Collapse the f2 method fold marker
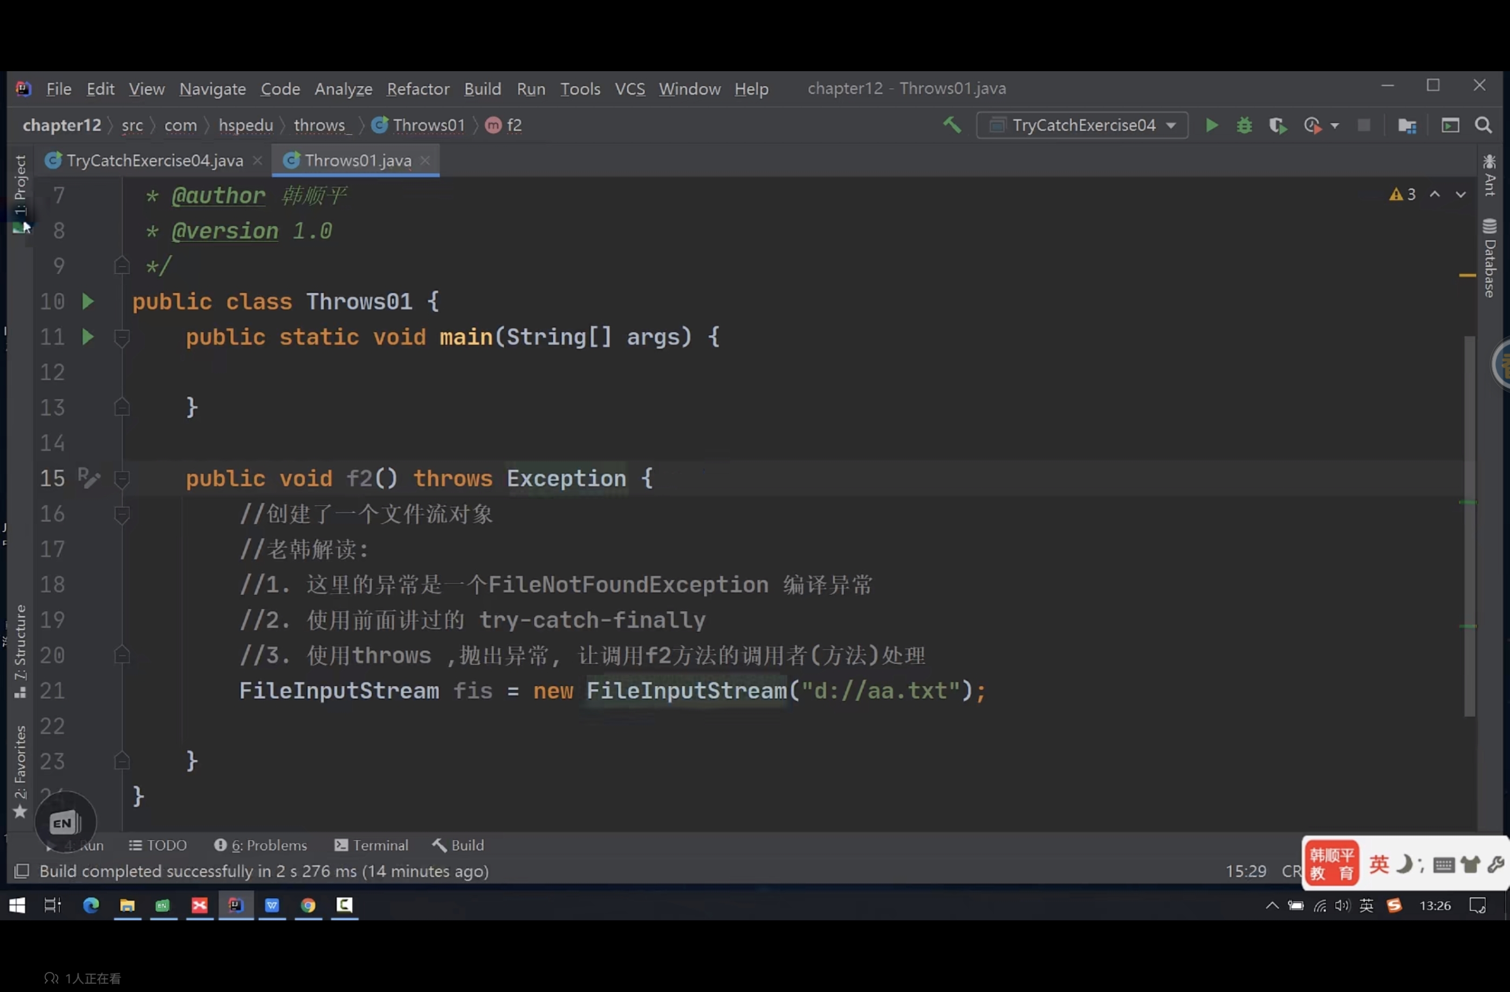 (122, 479)
